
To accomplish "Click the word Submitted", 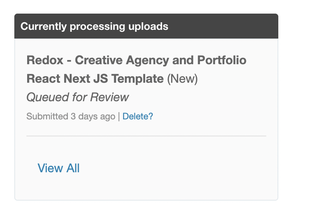I will [x=47, y=116].
